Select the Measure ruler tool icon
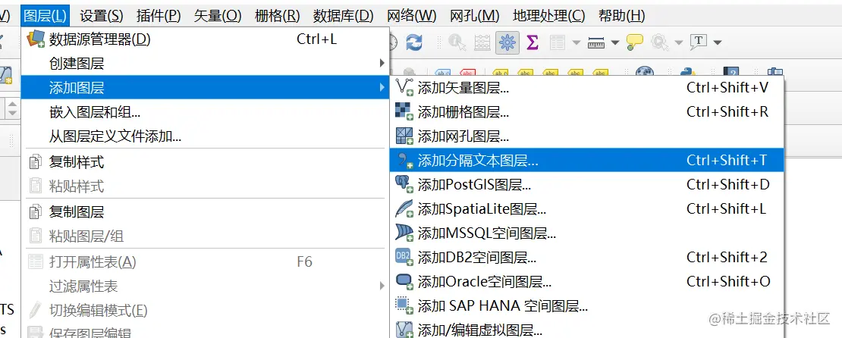The width and height of the screenshot is (842, 338). point(596,42)
